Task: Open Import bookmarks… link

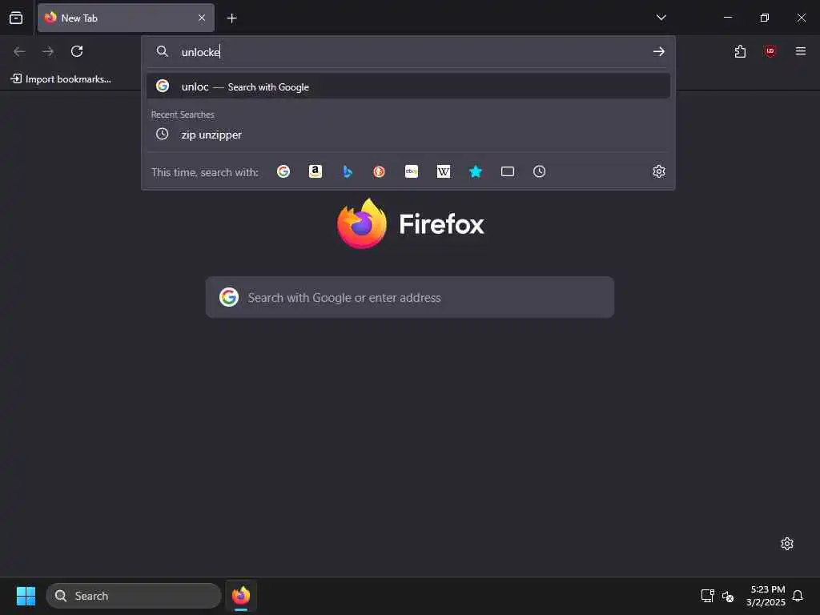Action: (61, 79)
